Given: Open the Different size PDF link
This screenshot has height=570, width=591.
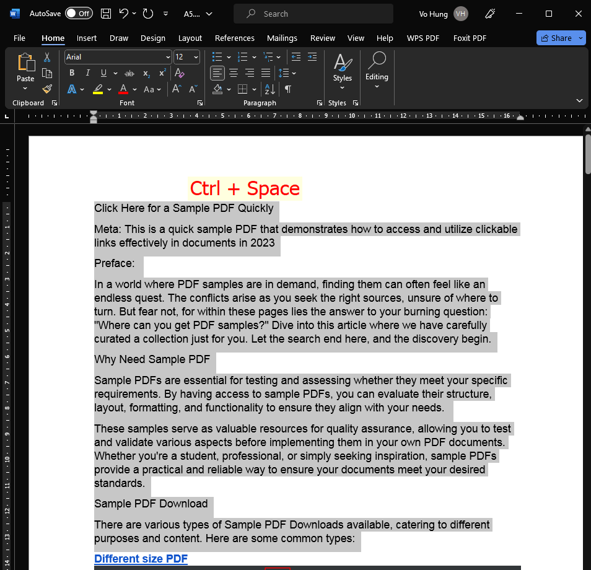Looking at the screenshot, I should pyautogui.click(x=141, y=559).
